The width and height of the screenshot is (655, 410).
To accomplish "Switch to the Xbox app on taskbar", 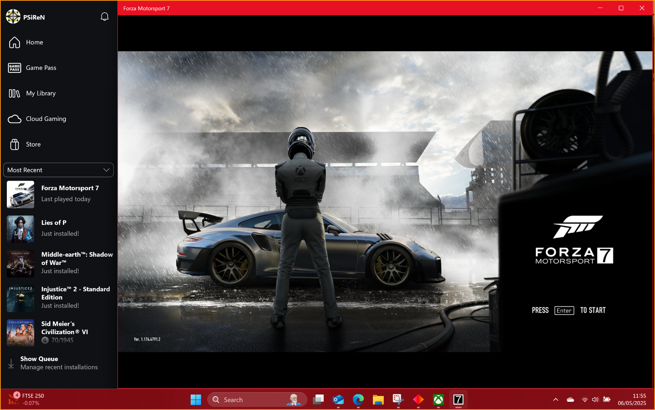I will (x=438, y=400).
